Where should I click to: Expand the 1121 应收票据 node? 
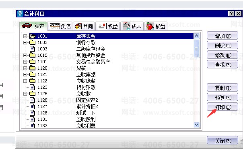(x=25, y=74)
